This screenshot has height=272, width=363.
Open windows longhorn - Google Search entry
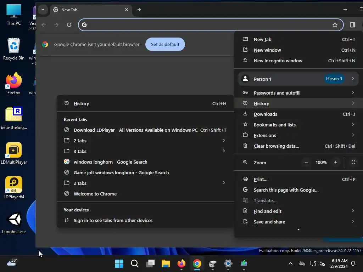(x=145, y=162)
